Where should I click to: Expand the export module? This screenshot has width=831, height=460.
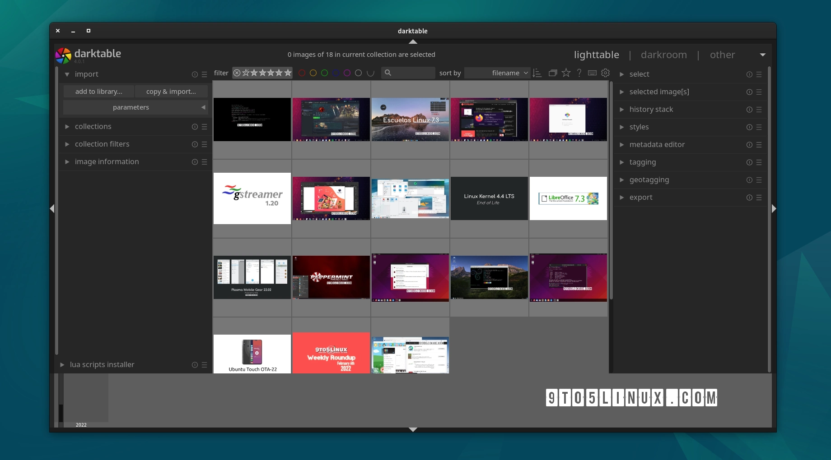coord(641,197)
